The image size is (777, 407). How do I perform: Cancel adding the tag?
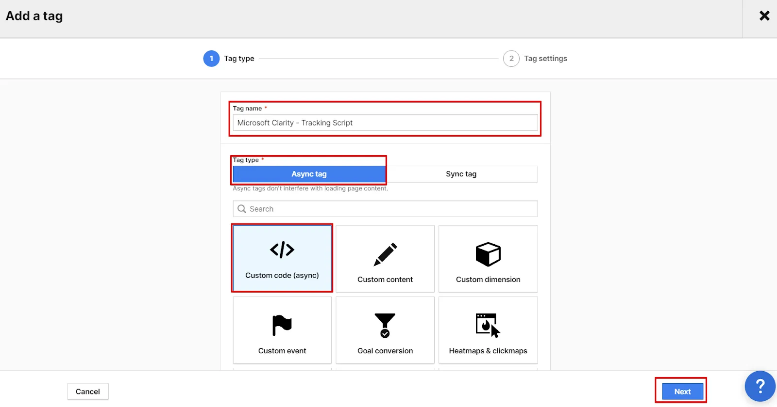(x=88, y=391)
